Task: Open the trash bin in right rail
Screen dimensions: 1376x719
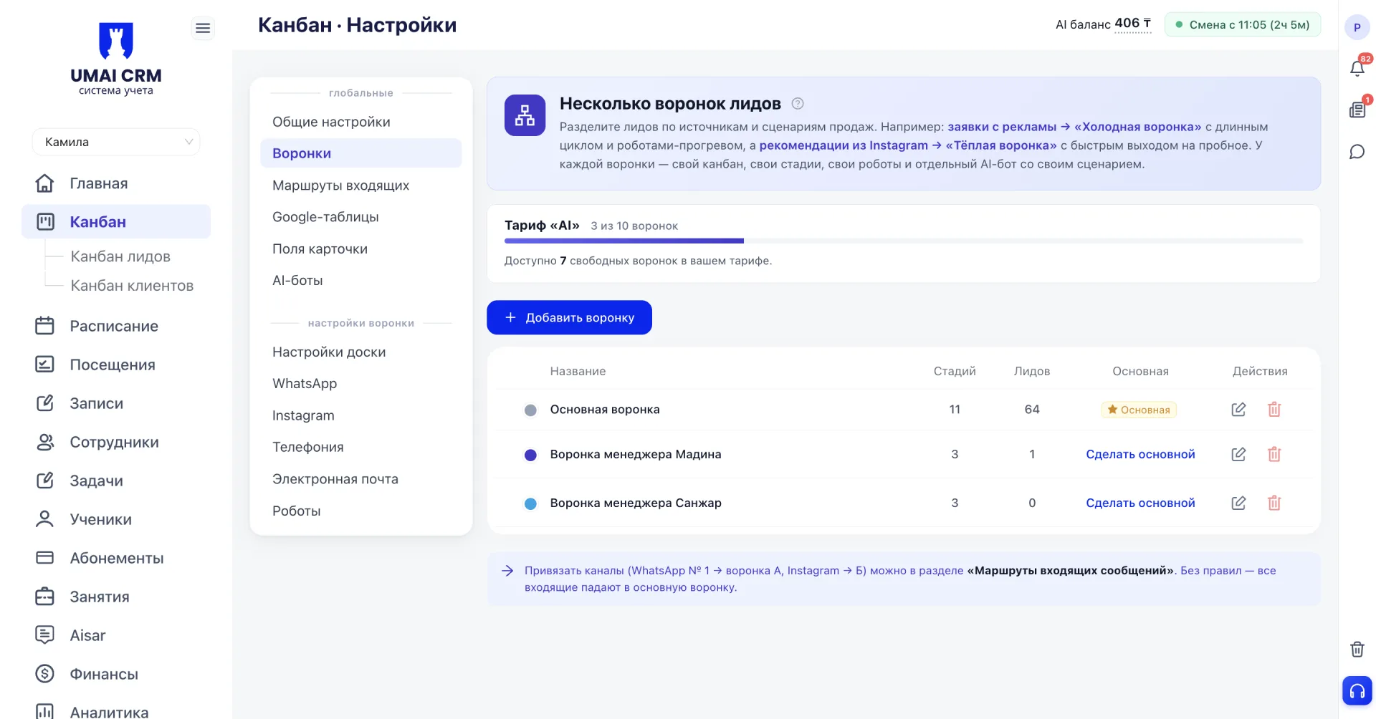Action: point(1357,650)
